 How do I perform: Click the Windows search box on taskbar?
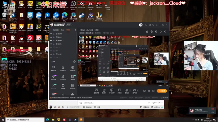click(25, 120)
